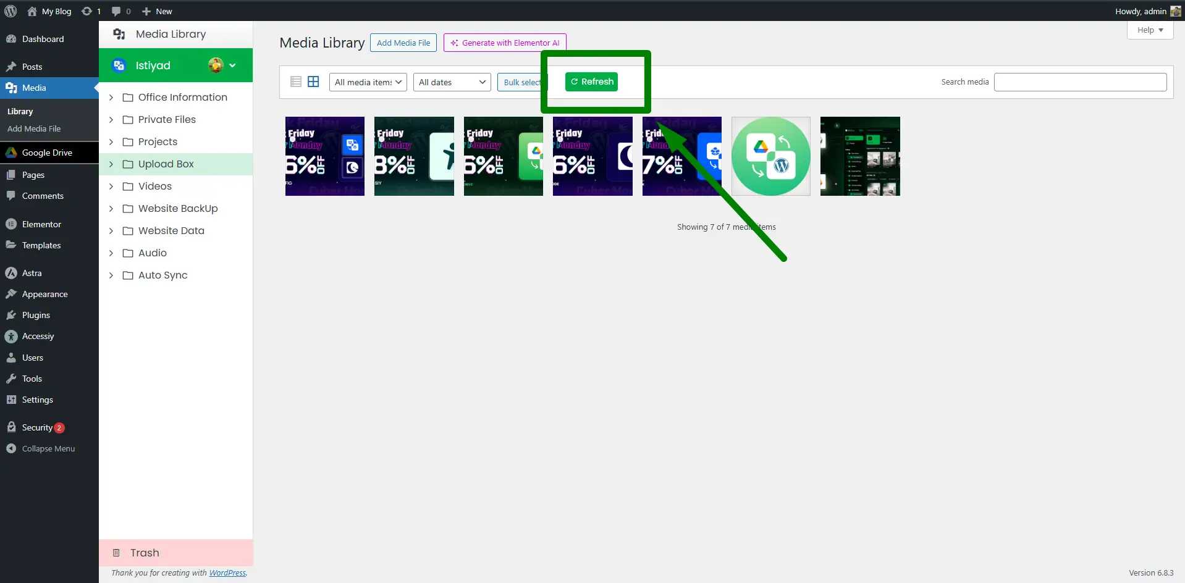Viewport: 1185px width, 583px height.
Task: Click the admin avatar in top-right corner
Action: click(1177, 10)
